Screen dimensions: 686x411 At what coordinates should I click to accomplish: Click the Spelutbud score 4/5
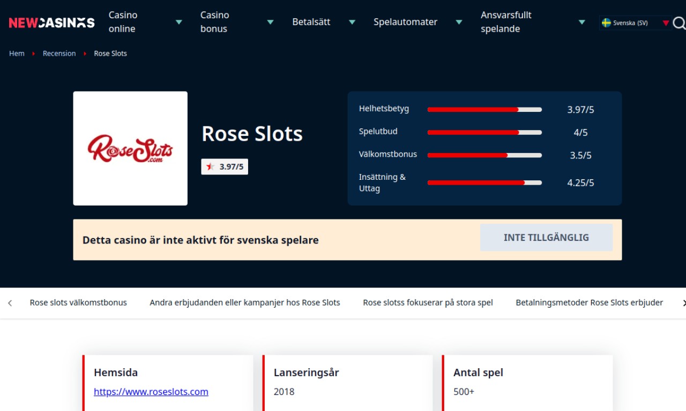[x=580, y=133]
